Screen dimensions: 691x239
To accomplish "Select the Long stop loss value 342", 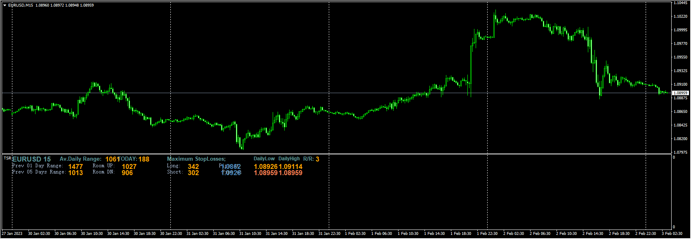I will coord(193,167).
